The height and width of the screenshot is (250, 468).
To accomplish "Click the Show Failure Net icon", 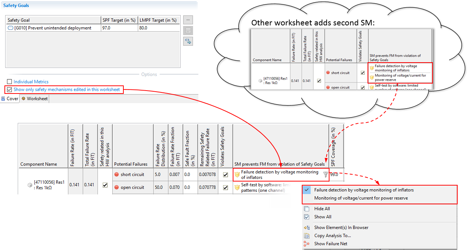I will coord(307,244).
